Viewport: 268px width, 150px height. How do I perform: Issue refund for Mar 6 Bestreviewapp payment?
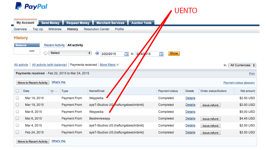(x=210, y=119)
